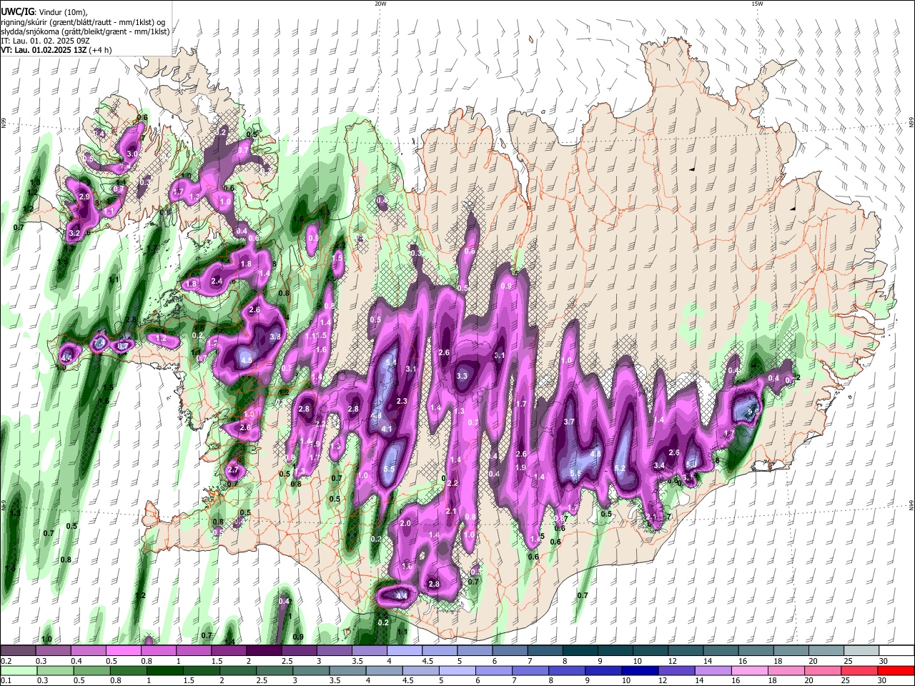Image resolution: width=915 pixels, height=686 pixels.
Task: Click the bold 'VT: Lau. 01.02.2025 13Z' line
Action: pos(43,50)
